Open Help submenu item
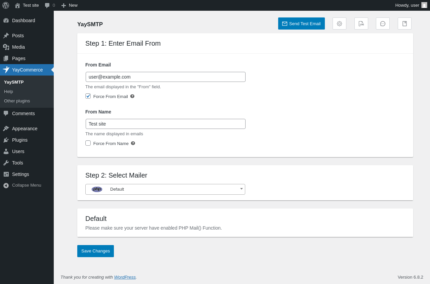 click(8, 91)
